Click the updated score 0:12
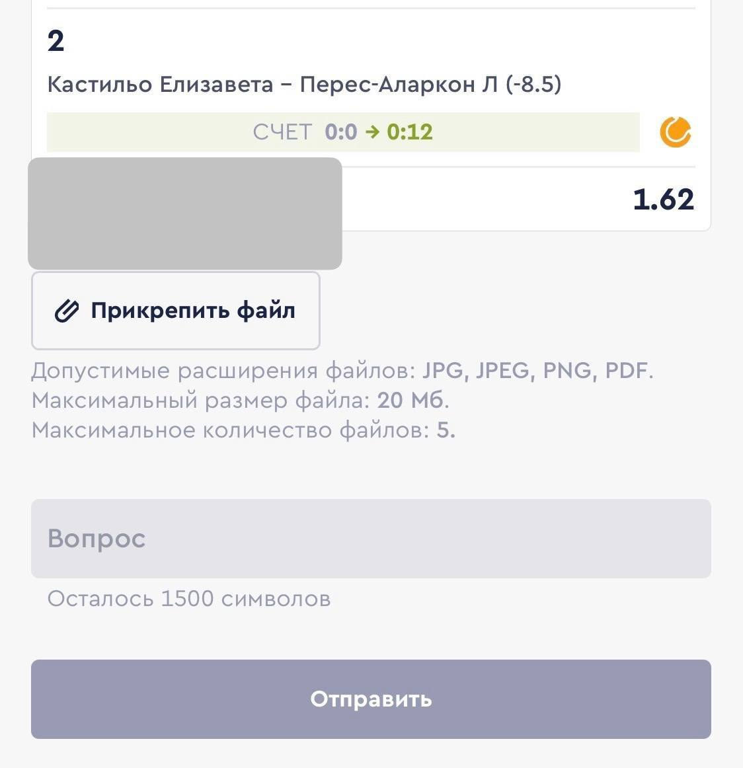 click(x=410, y=132)
